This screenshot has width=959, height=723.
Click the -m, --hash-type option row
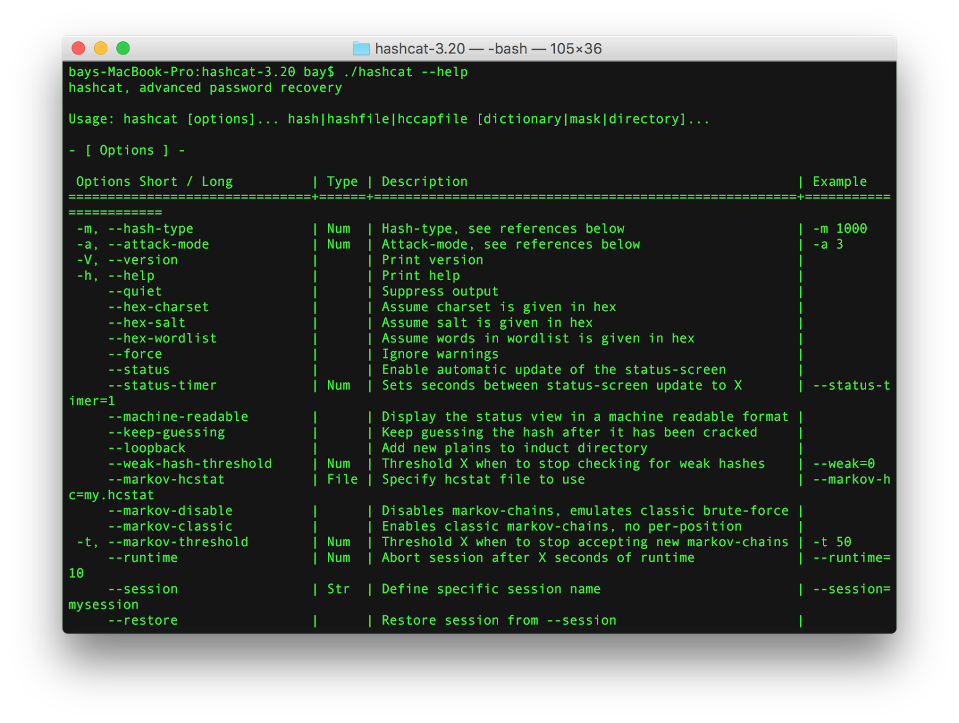[133, 228]
